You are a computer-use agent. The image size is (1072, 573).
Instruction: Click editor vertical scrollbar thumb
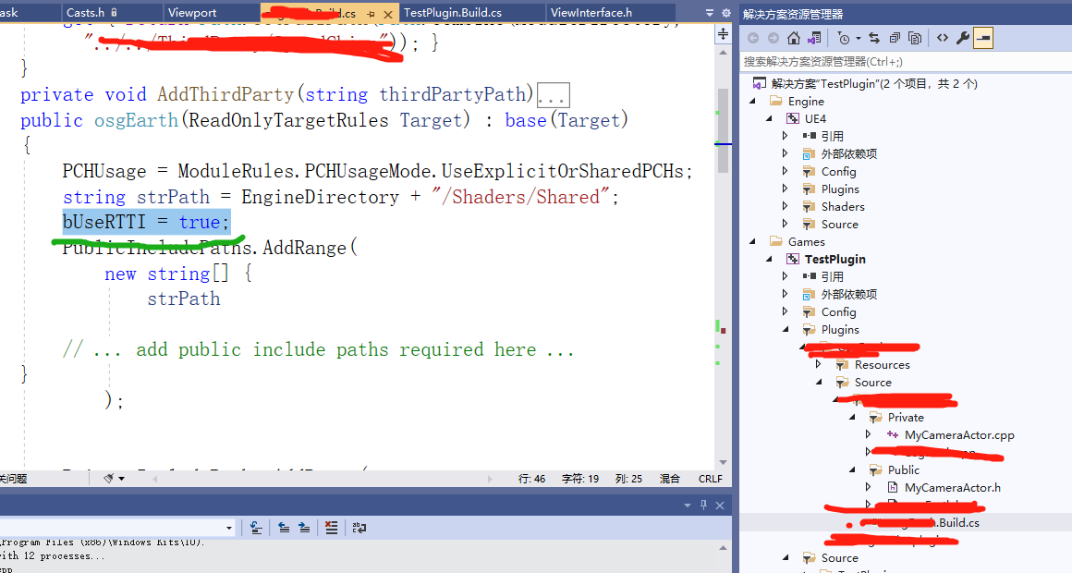[723, 130]
